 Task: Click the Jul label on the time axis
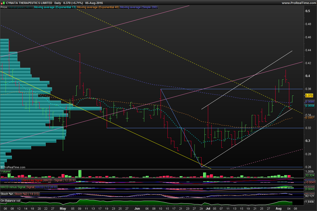[x=208, y=208]
